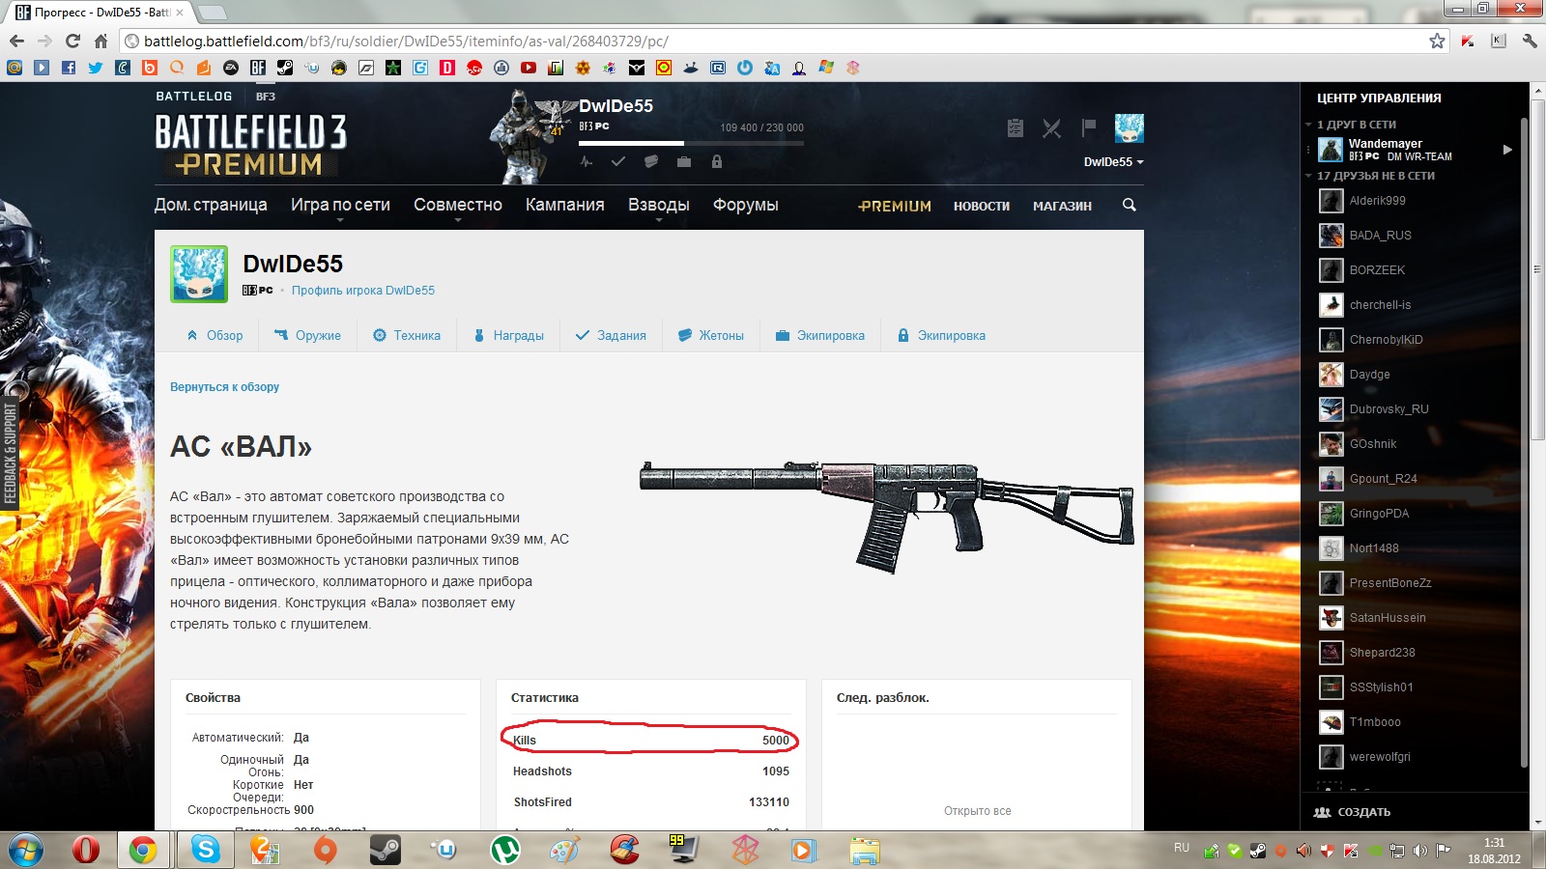Open Steam from the Windows taskbar

point(385,850)
